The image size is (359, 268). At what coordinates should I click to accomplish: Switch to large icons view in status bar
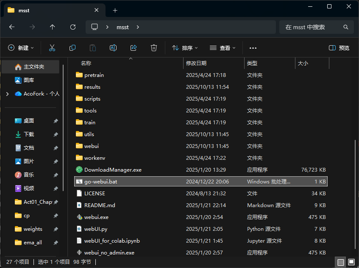(x=351, y=262)
